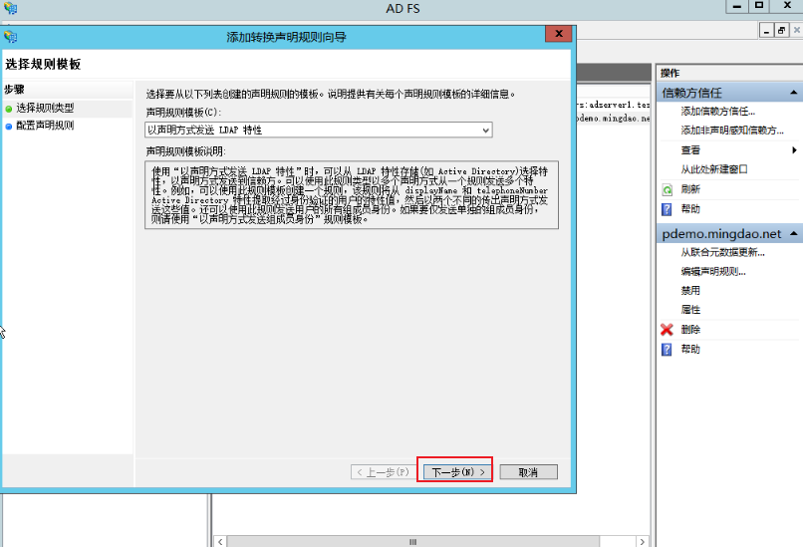This screenshot has height=547, width=803.
Task: Select the 配置声明规则 step in sidebar
Action: (x=45, y=126)
